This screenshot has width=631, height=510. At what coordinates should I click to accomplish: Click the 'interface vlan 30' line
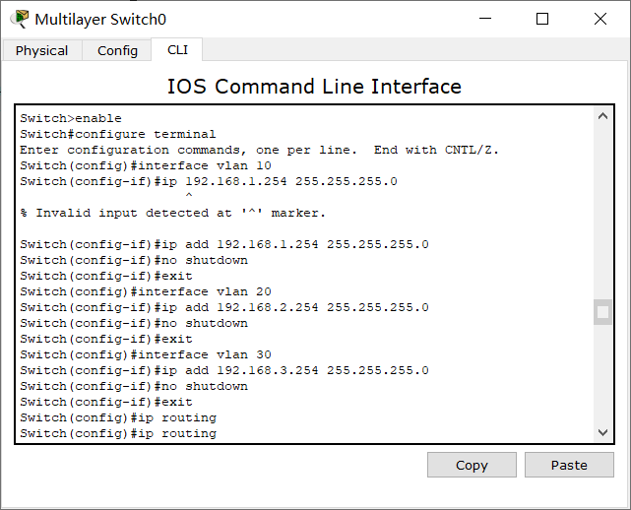[146, 354]
